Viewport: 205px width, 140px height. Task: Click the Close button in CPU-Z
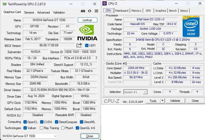tap(195, 101)
